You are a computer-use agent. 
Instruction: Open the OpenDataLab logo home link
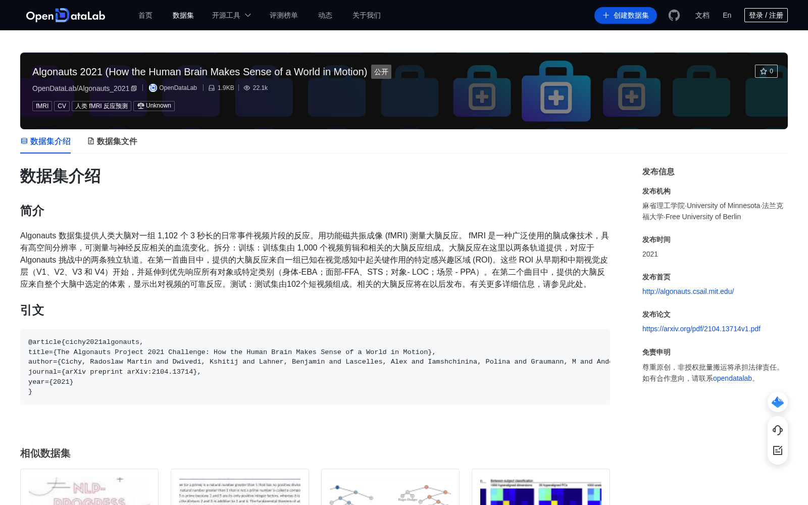[x=66, y=15]
